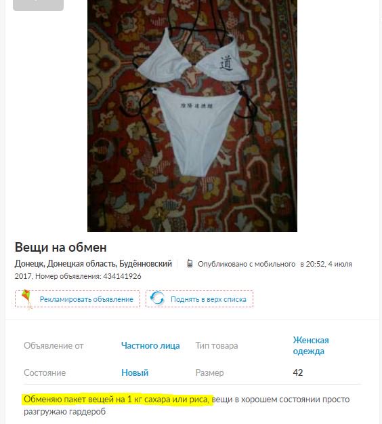
Task: Open the main bikini product photo
Action: click(192, 116)
